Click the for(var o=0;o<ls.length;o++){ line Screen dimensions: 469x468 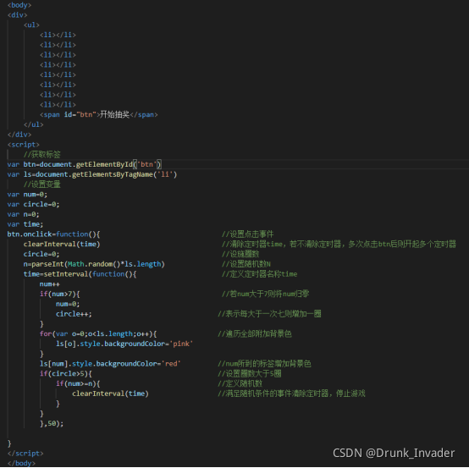(x=98, y=333)
